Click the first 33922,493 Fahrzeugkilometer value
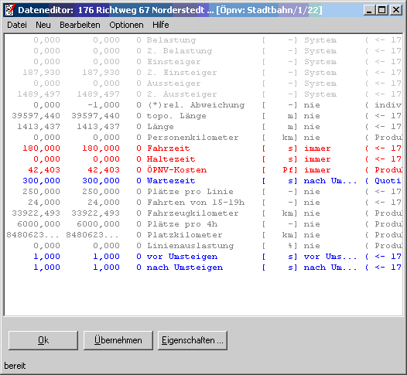The image size is (407, 375). (x=36, y=213)
